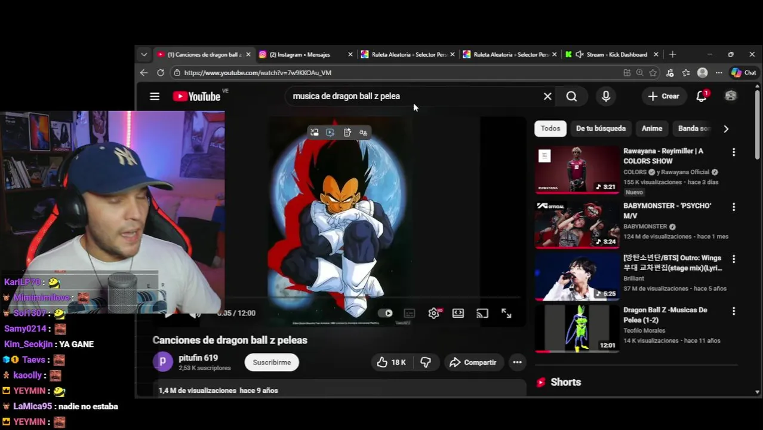Image resolution: width=763 pixels, height=430 pixels.
Task: Open the Crear create menu
Action: pyautogui.click(x=663, y=96)
